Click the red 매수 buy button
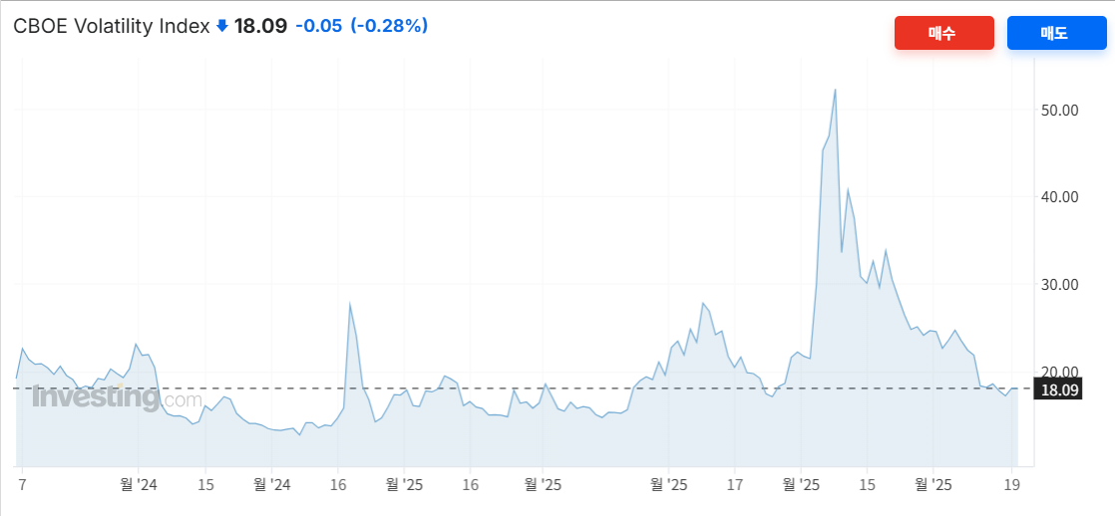This screenshot has height=516, width=1115. [943, 33]
